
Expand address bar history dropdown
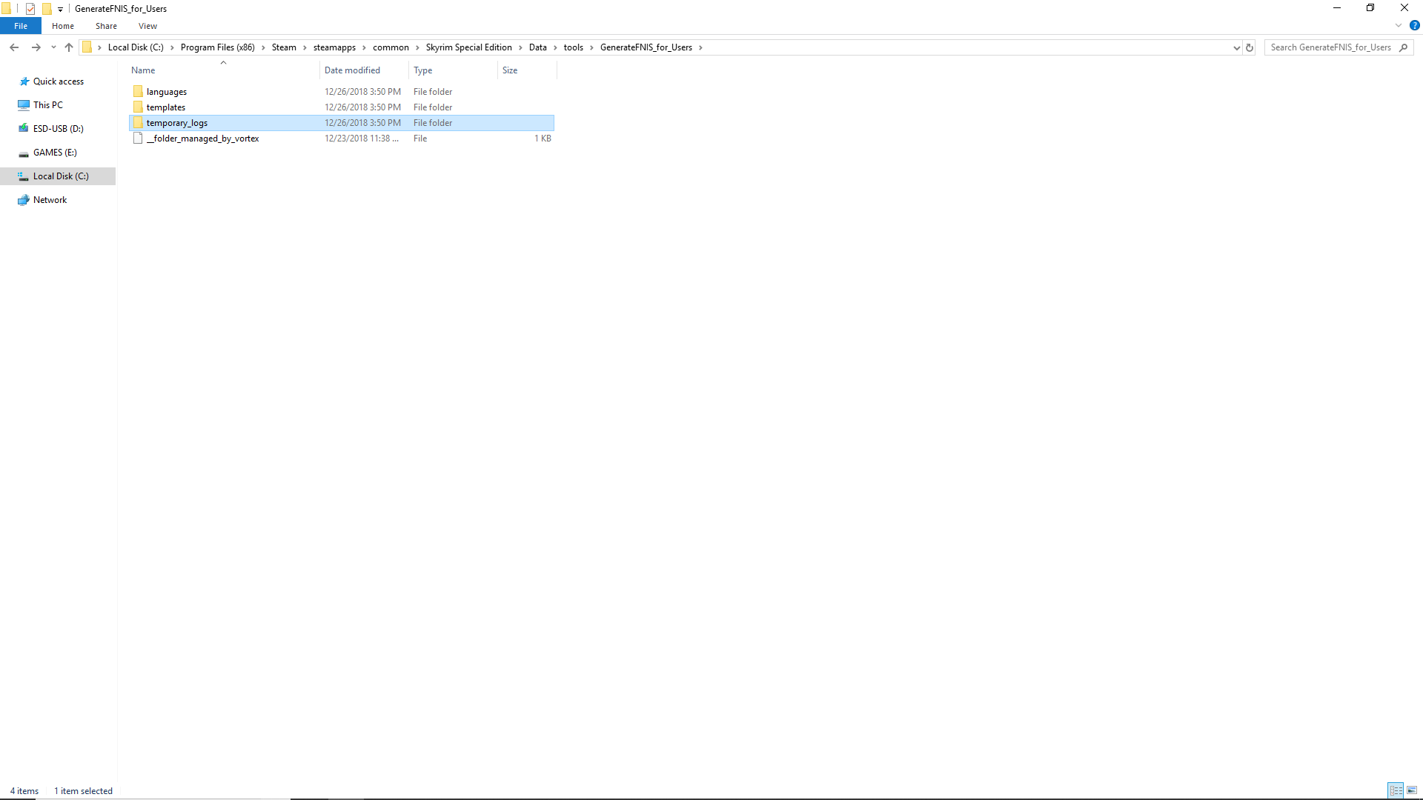[1236, 47]
